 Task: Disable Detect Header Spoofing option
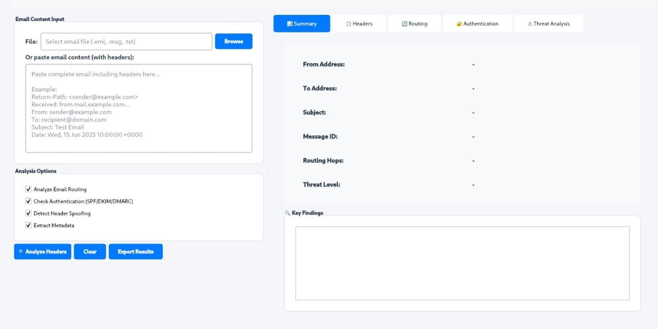coord(28,213)
